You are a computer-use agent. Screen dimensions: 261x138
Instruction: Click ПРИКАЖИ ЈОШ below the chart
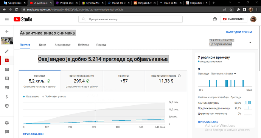pos(33,134)
